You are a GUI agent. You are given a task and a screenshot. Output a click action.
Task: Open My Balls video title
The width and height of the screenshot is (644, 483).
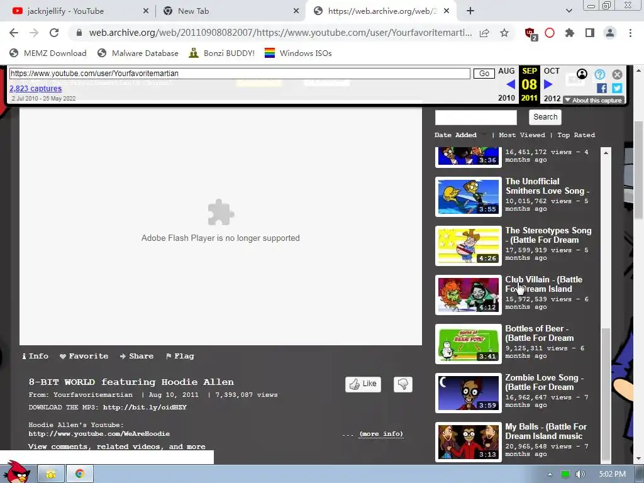coord(546,431)
